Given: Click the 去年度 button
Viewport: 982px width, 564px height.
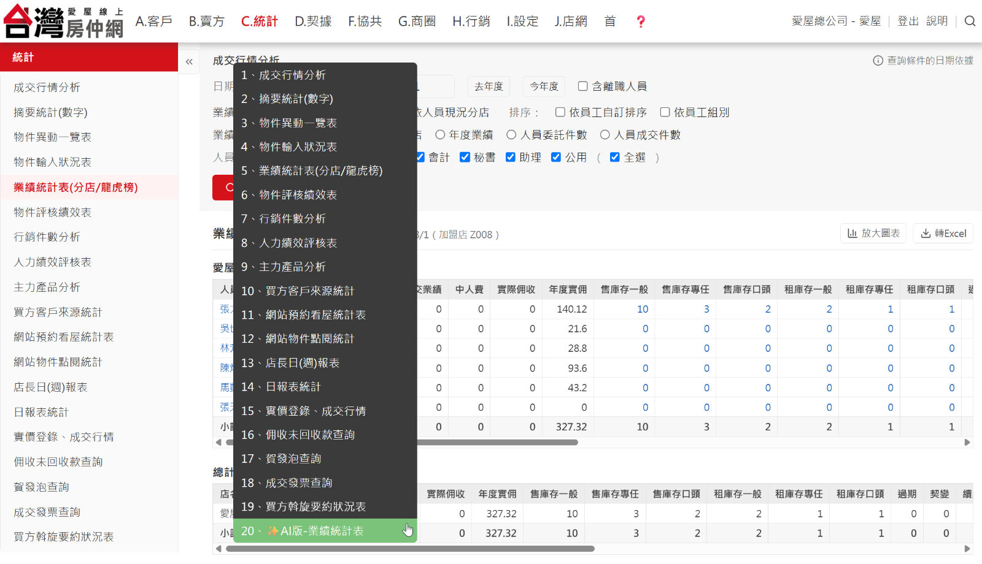Looking at the screenshot, I should (x=489, y=86).
